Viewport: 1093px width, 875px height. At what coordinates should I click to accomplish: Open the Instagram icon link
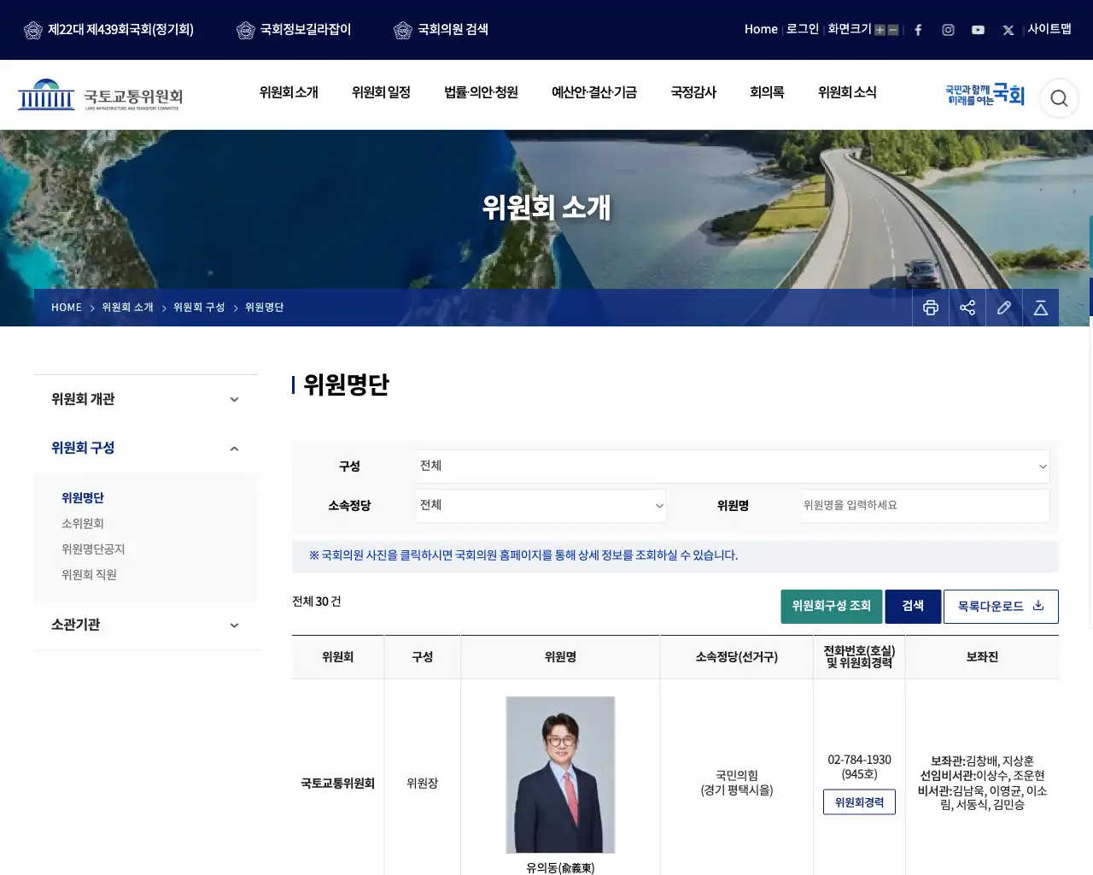pyautogui.click(x=948, y=30)
